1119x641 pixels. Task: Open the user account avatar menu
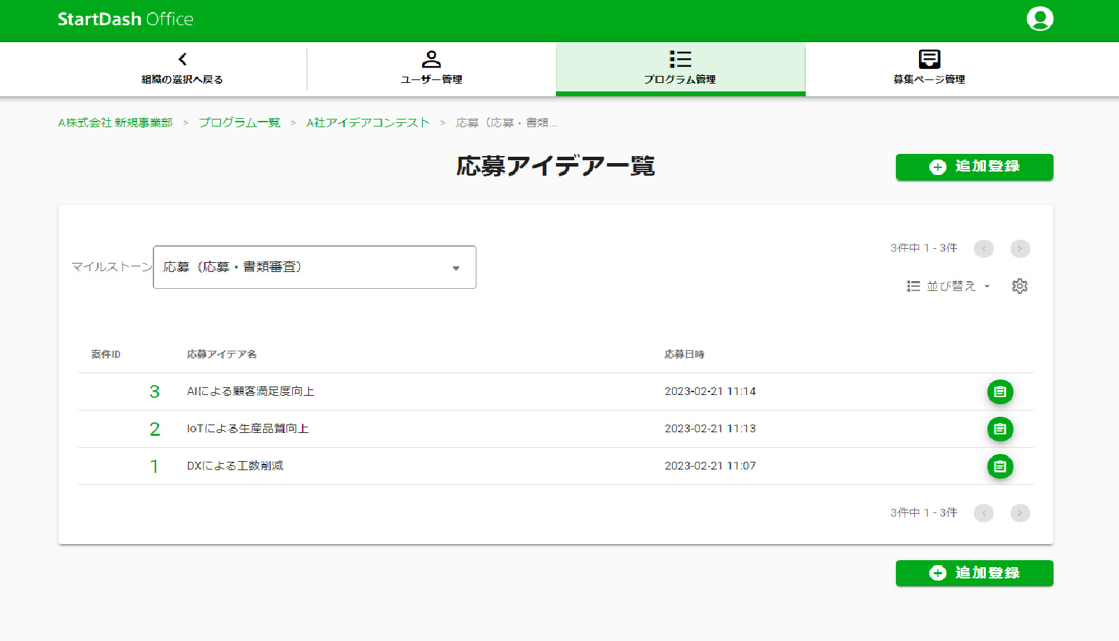1039,19
